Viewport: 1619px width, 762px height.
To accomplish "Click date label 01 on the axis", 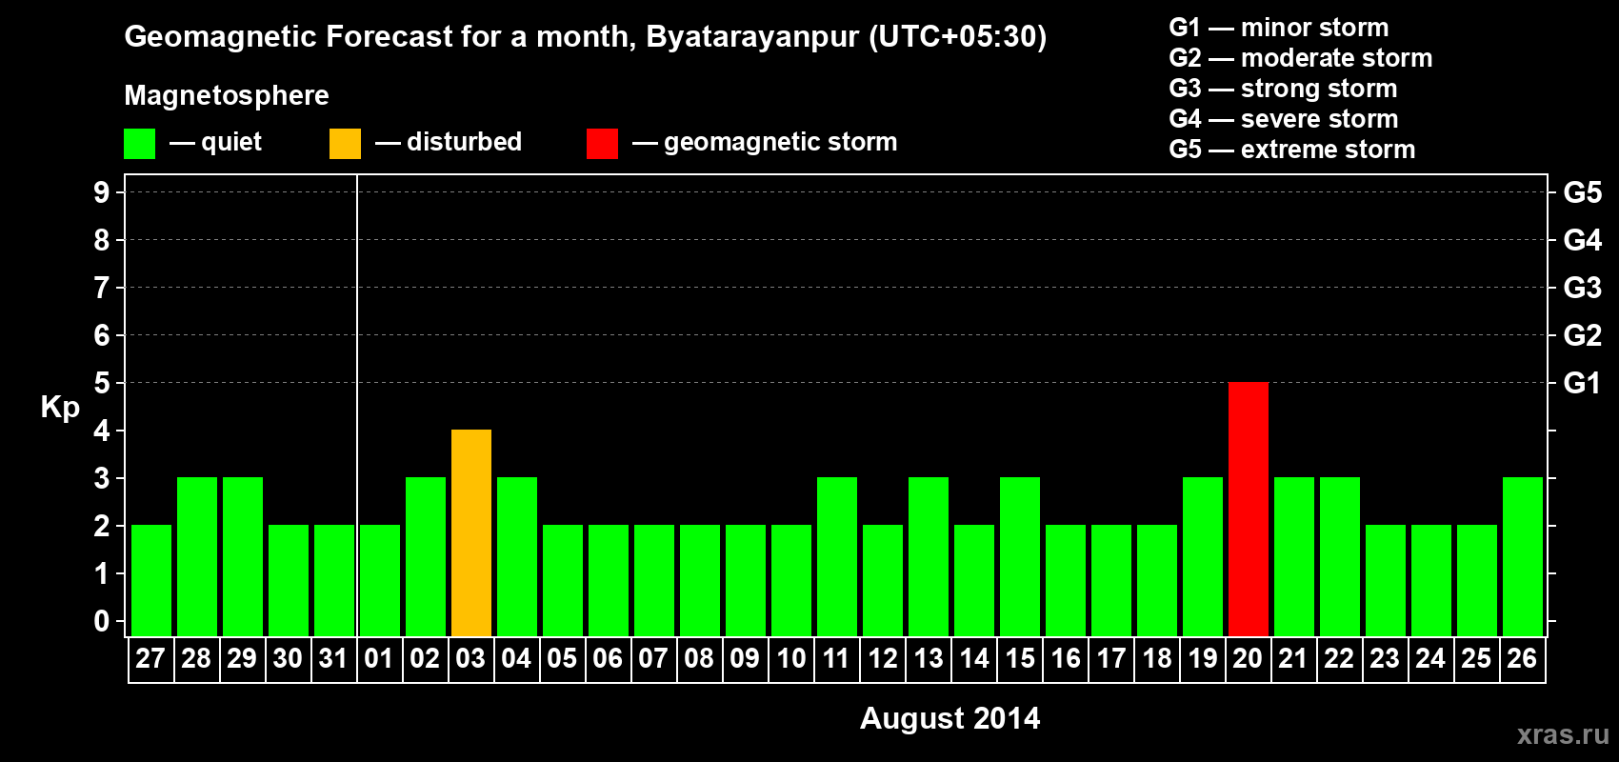I will click(x=379, y=658).
